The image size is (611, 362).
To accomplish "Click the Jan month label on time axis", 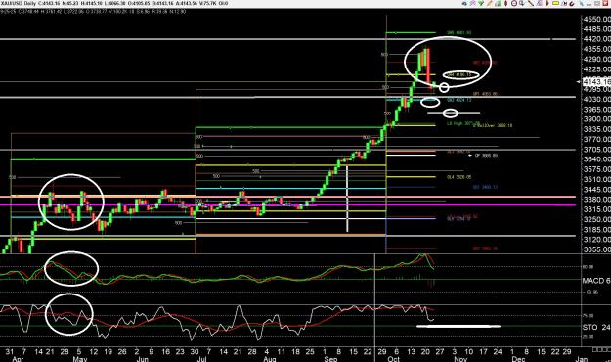I will pos(582,359).
